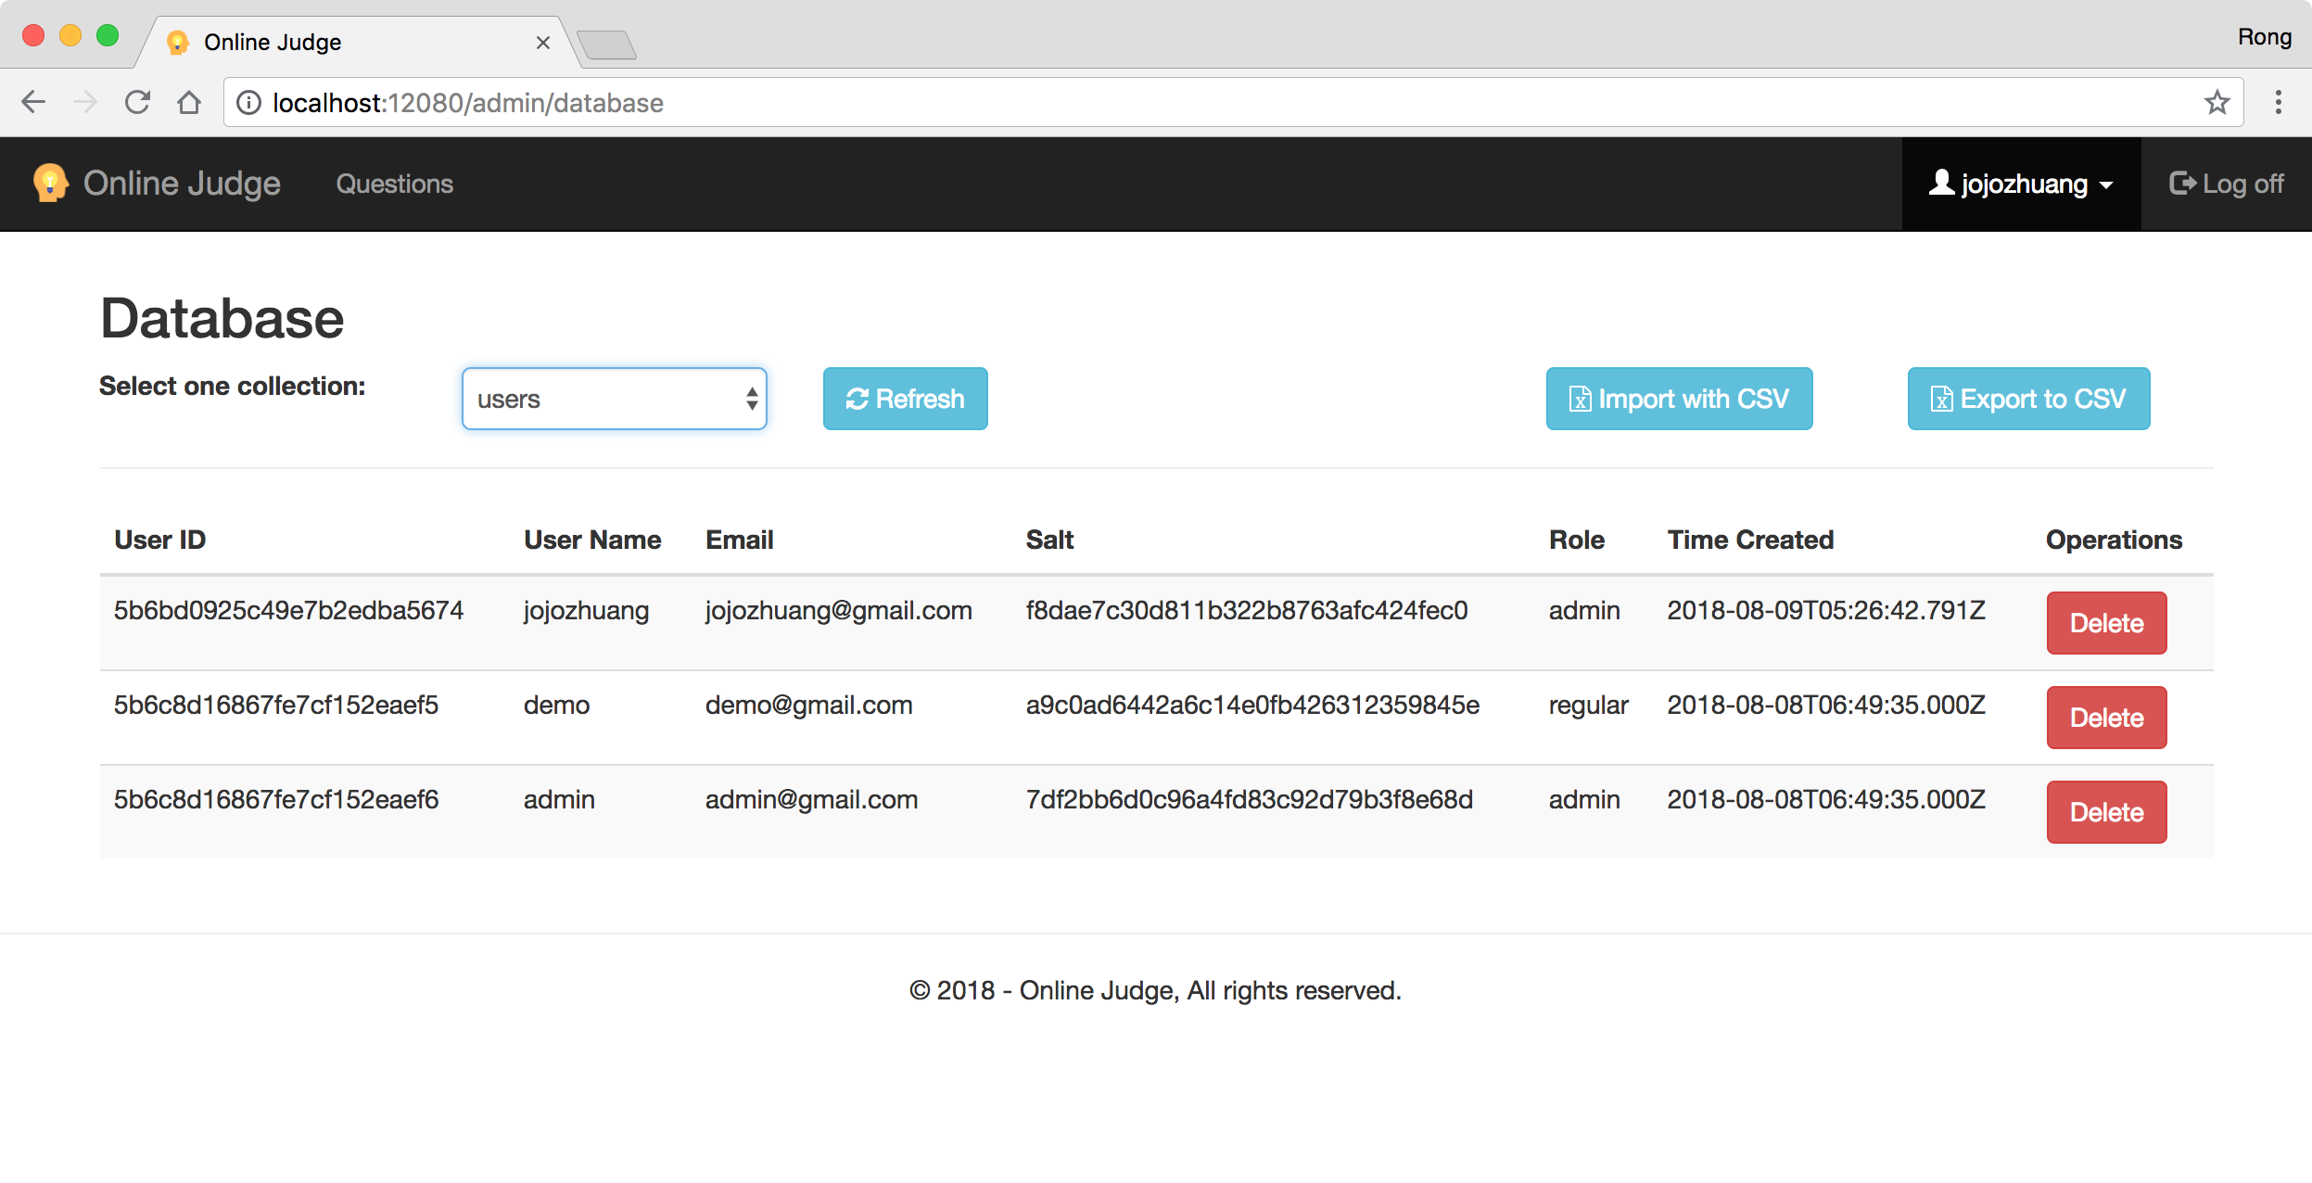The width and height of the screenshot is (2312, 1183).
Task: Click the Online Judge lightbulb logo
Action: click(x=50, y=183)
